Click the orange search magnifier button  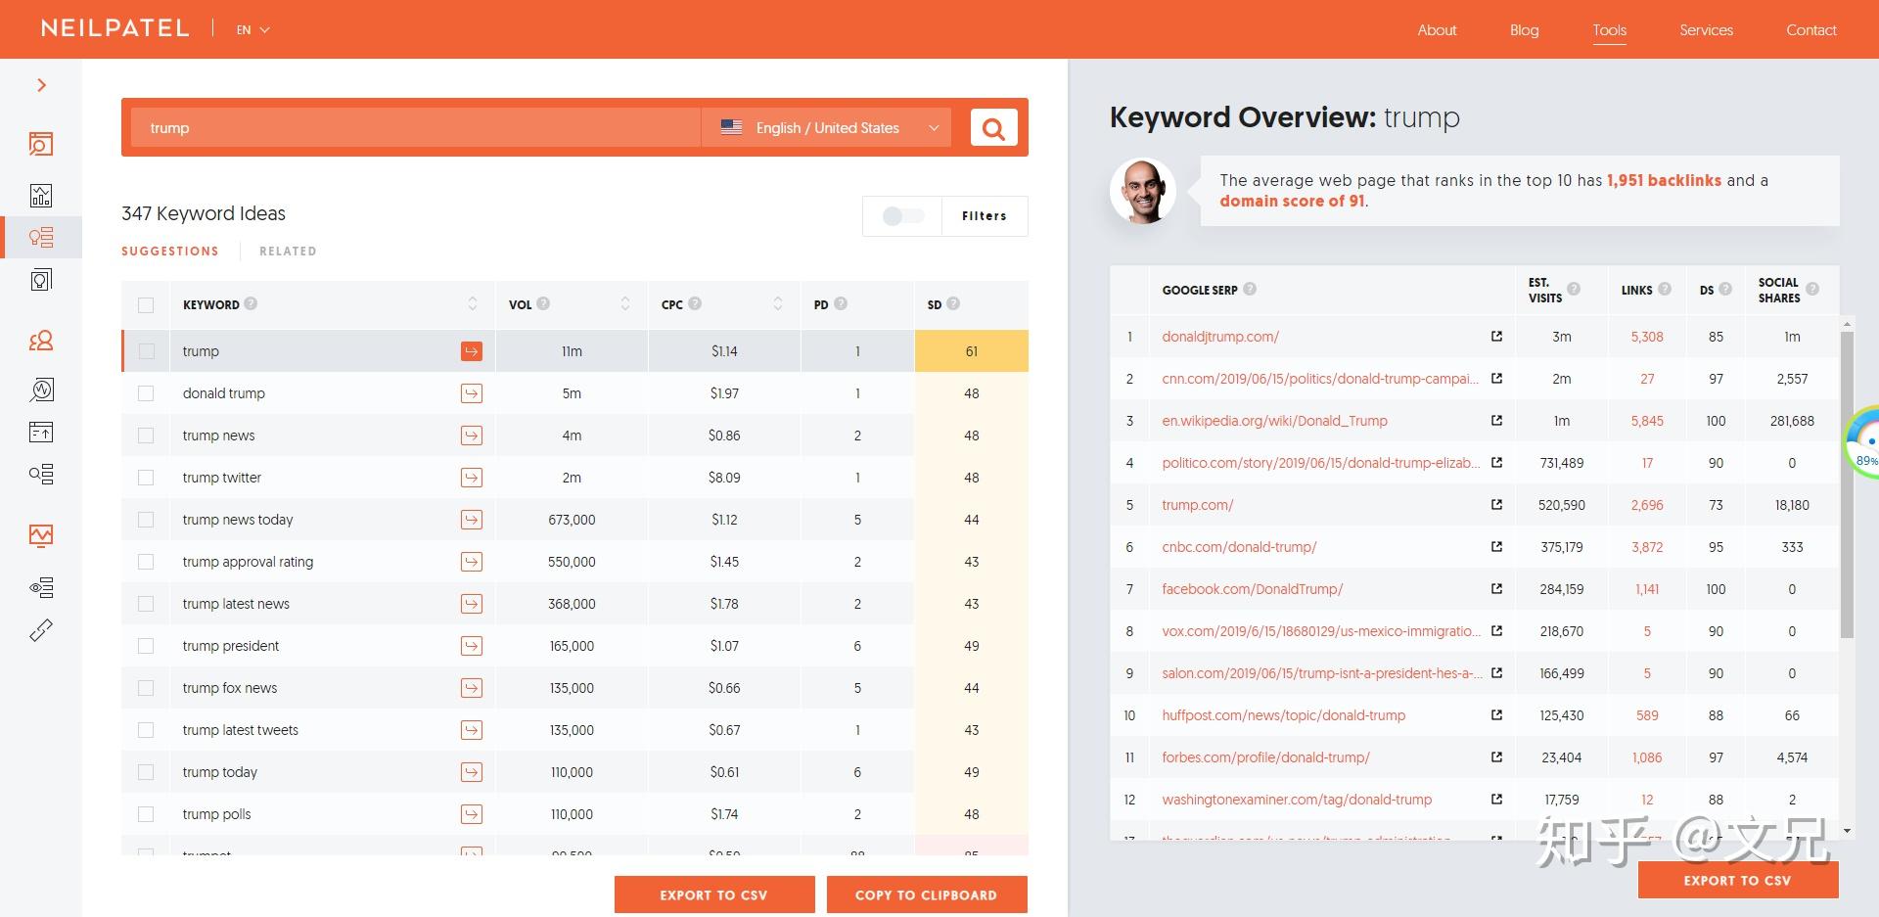993,128
